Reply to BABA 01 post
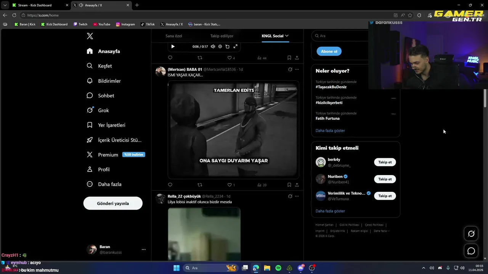Screen dimensions: 488x274 [x=170, y=185]
